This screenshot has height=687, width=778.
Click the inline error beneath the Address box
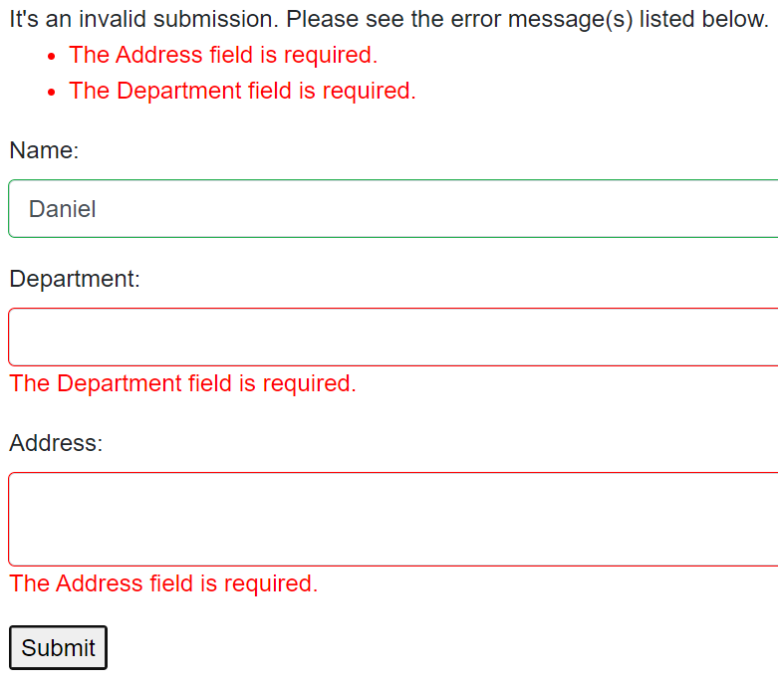163,583
